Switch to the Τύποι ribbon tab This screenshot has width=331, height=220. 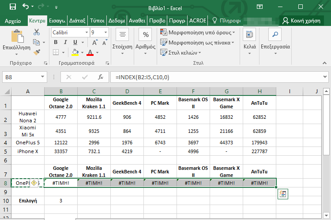(97, 21)
